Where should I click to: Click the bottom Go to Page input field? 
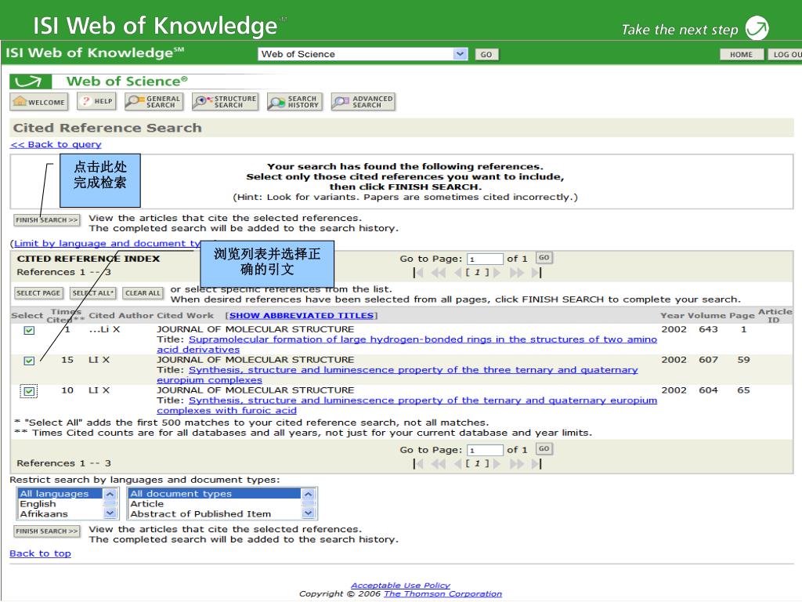tap(485, 450)
